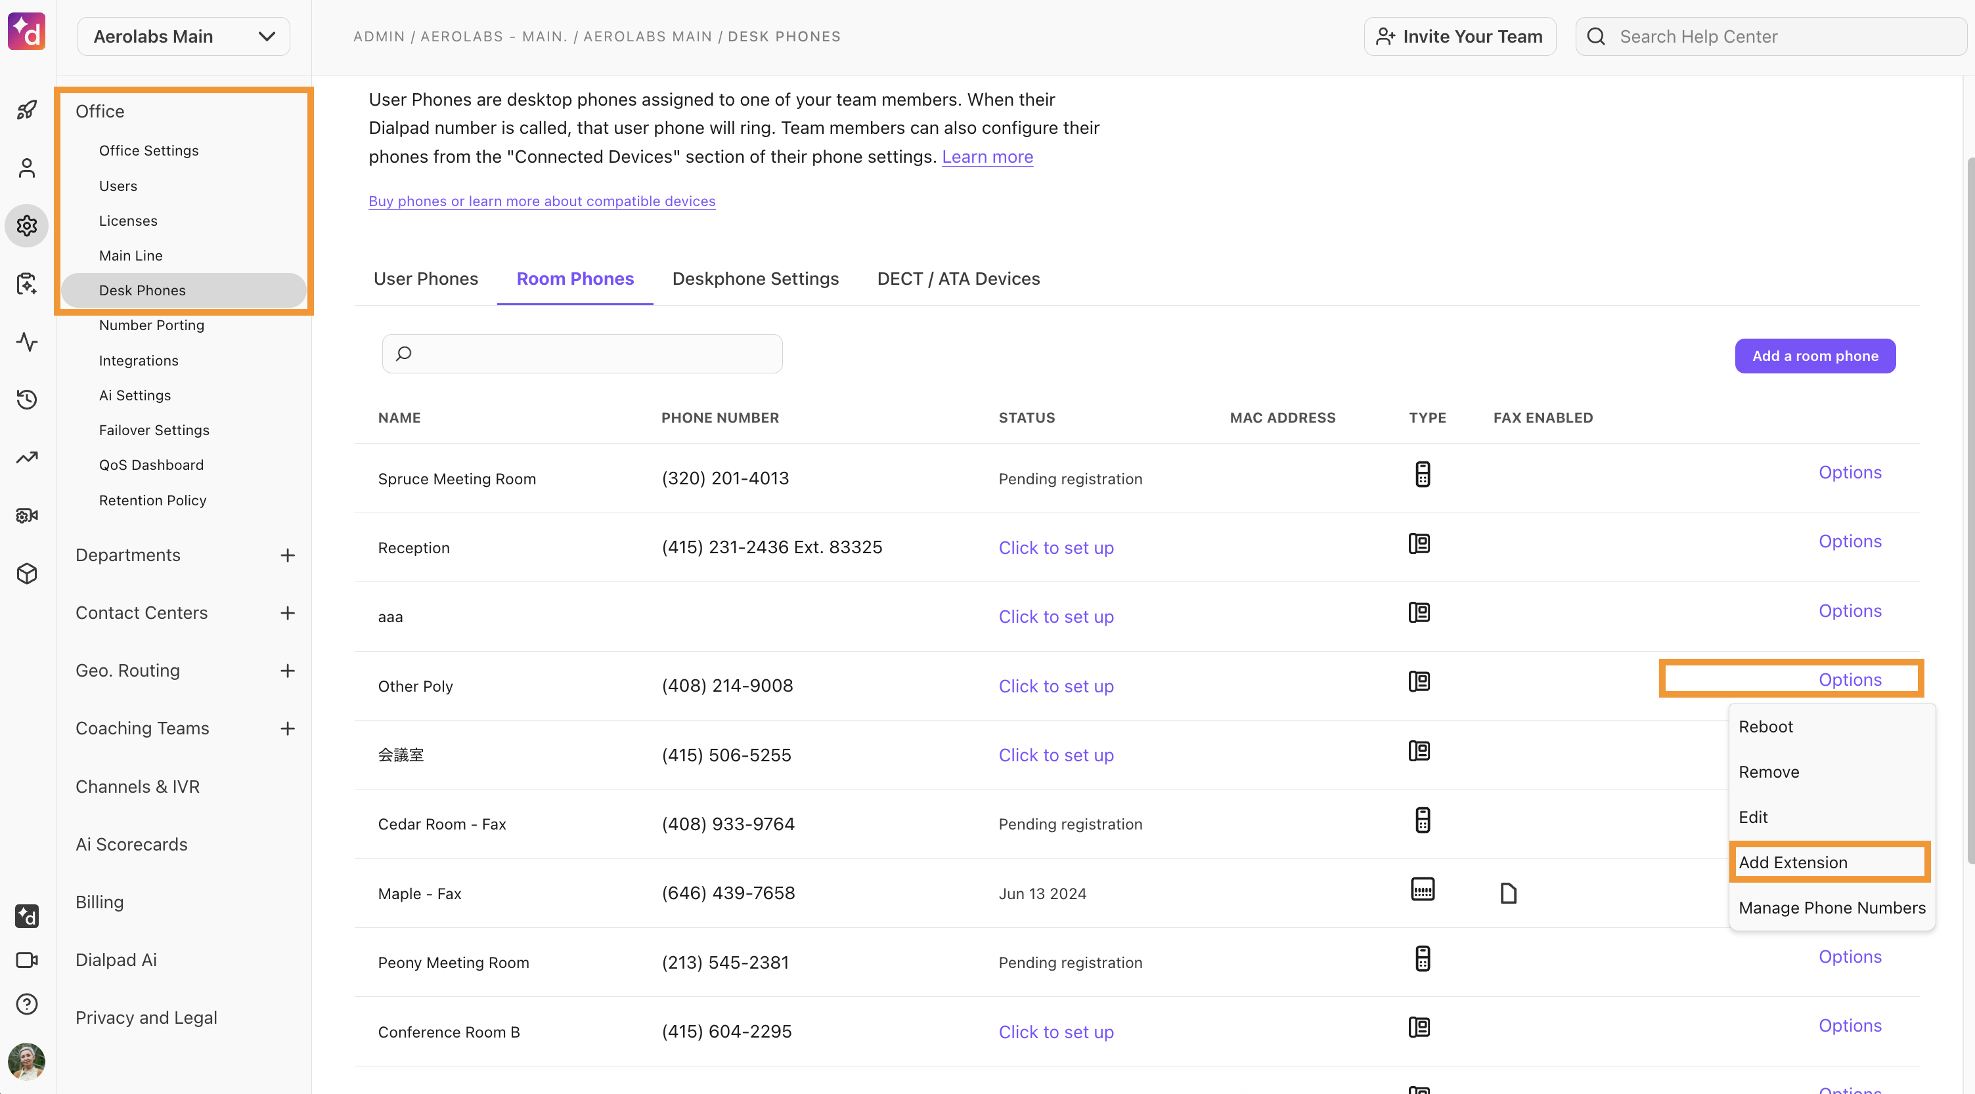Expand Coaching Teams with the plus icon
This screenshot has height=1094, width=1975.
click(x=288, y=728)
